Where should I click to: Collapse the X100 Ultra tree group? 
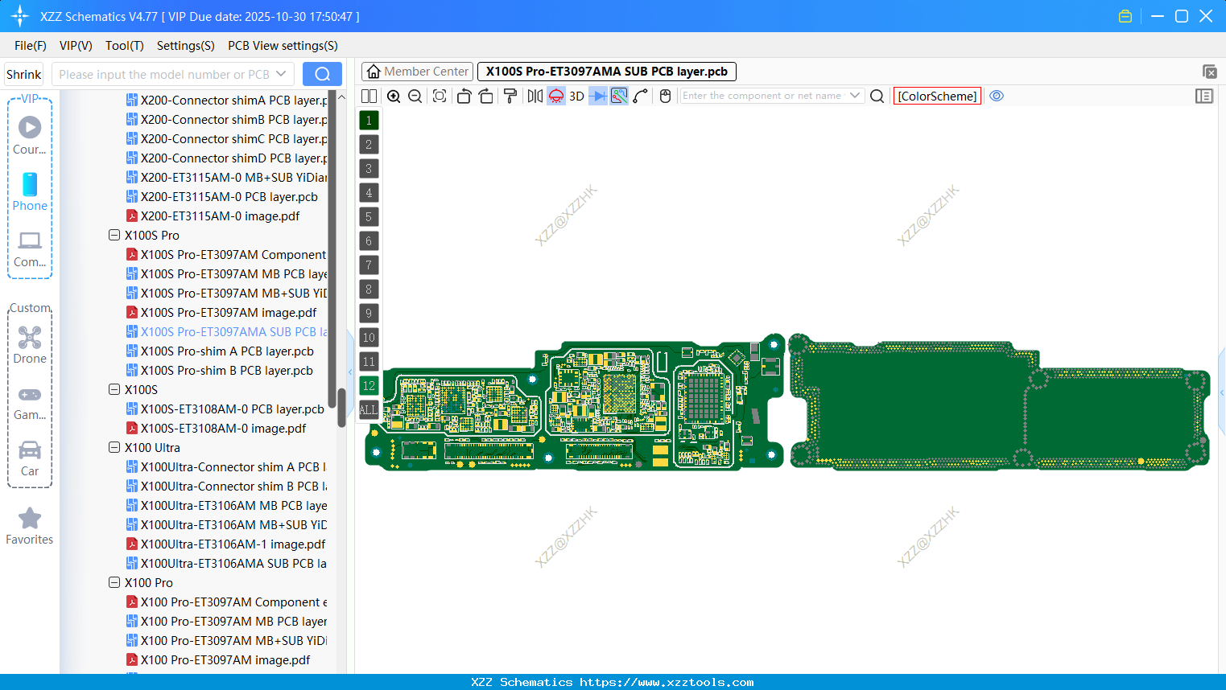coord(114,447)
